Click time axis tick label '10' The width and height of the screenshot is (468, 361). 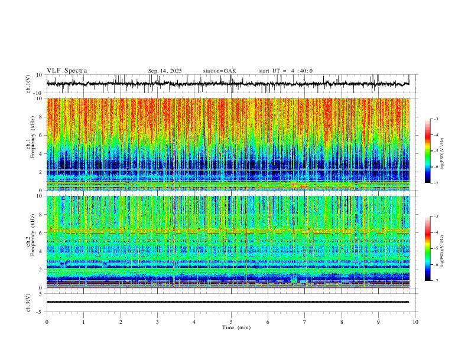(415, 322)
